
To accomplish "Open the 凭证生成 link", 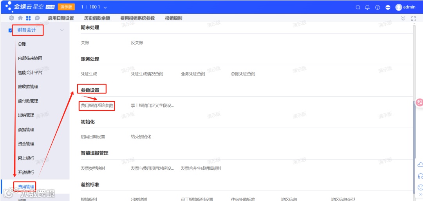I will coord(89,74).
